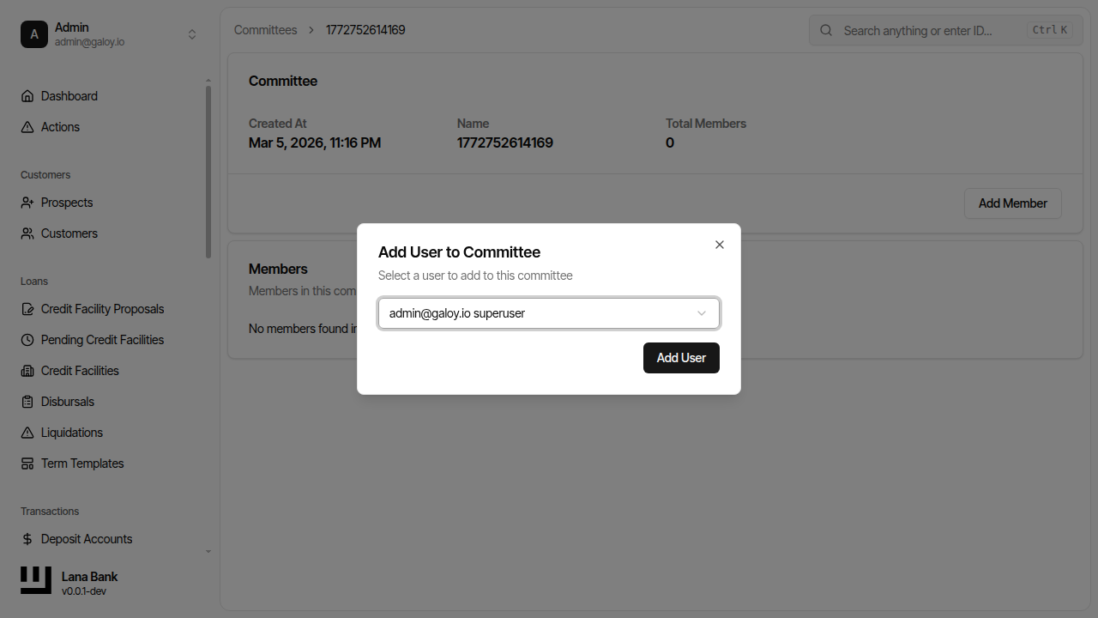The width and height of the screenshot is (1098, 618).
Task: Click the search magnifier icon
Action: pos(825,30)
